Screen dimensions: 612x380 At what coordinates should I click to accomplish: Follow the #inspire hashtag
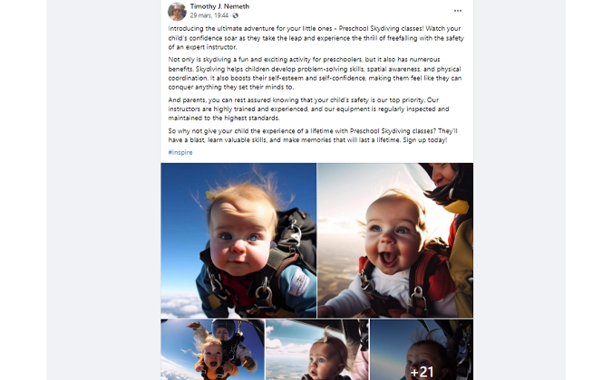coord(180,152)
